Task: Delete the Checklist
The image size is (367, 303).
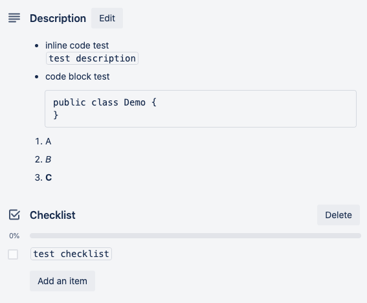Action: 339,215
